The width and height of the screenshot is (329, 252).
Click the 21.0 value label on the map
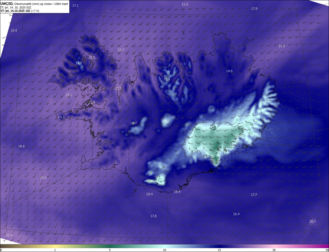[x=185, y=4]
